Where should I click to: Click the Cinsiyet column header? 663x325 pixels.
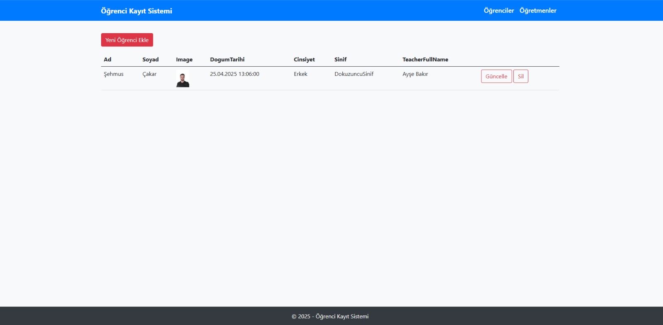pos(304,60)
